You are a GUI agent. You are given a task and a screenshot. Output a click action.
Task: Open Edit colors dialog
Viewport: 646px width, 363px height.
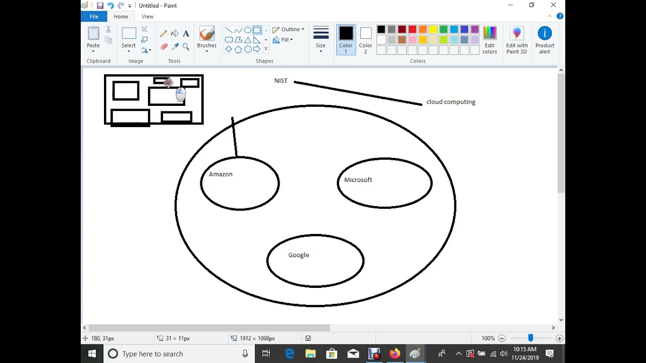click(x=490, y=39)
